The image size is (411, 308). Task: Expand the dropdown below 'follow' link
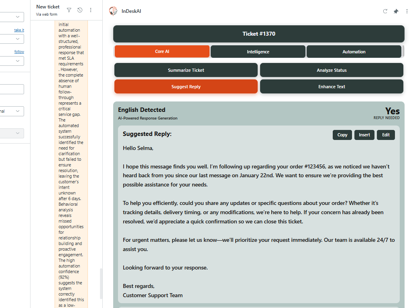click(12, 61)
